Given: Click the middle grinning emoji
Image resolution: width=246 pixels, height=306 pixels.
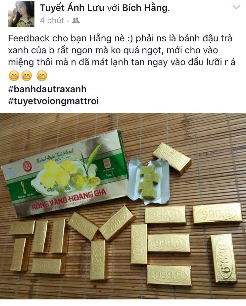Looking at the screenshot, I should pos(26,76).
